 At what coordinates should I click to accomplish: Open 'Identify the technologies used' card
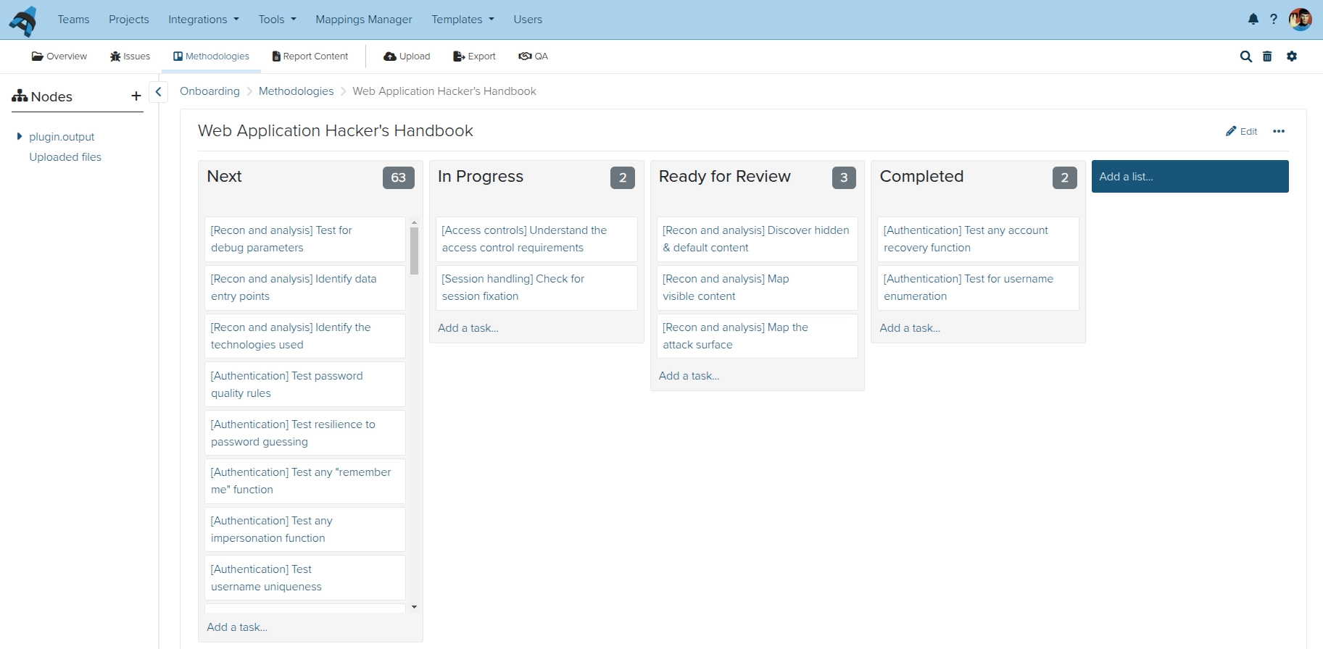click(x=305, y=336)
